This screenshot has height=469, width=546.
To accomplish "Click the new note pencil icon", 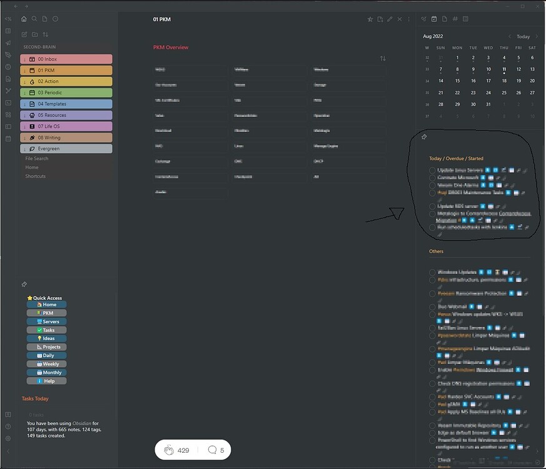I will click(24, 34).
